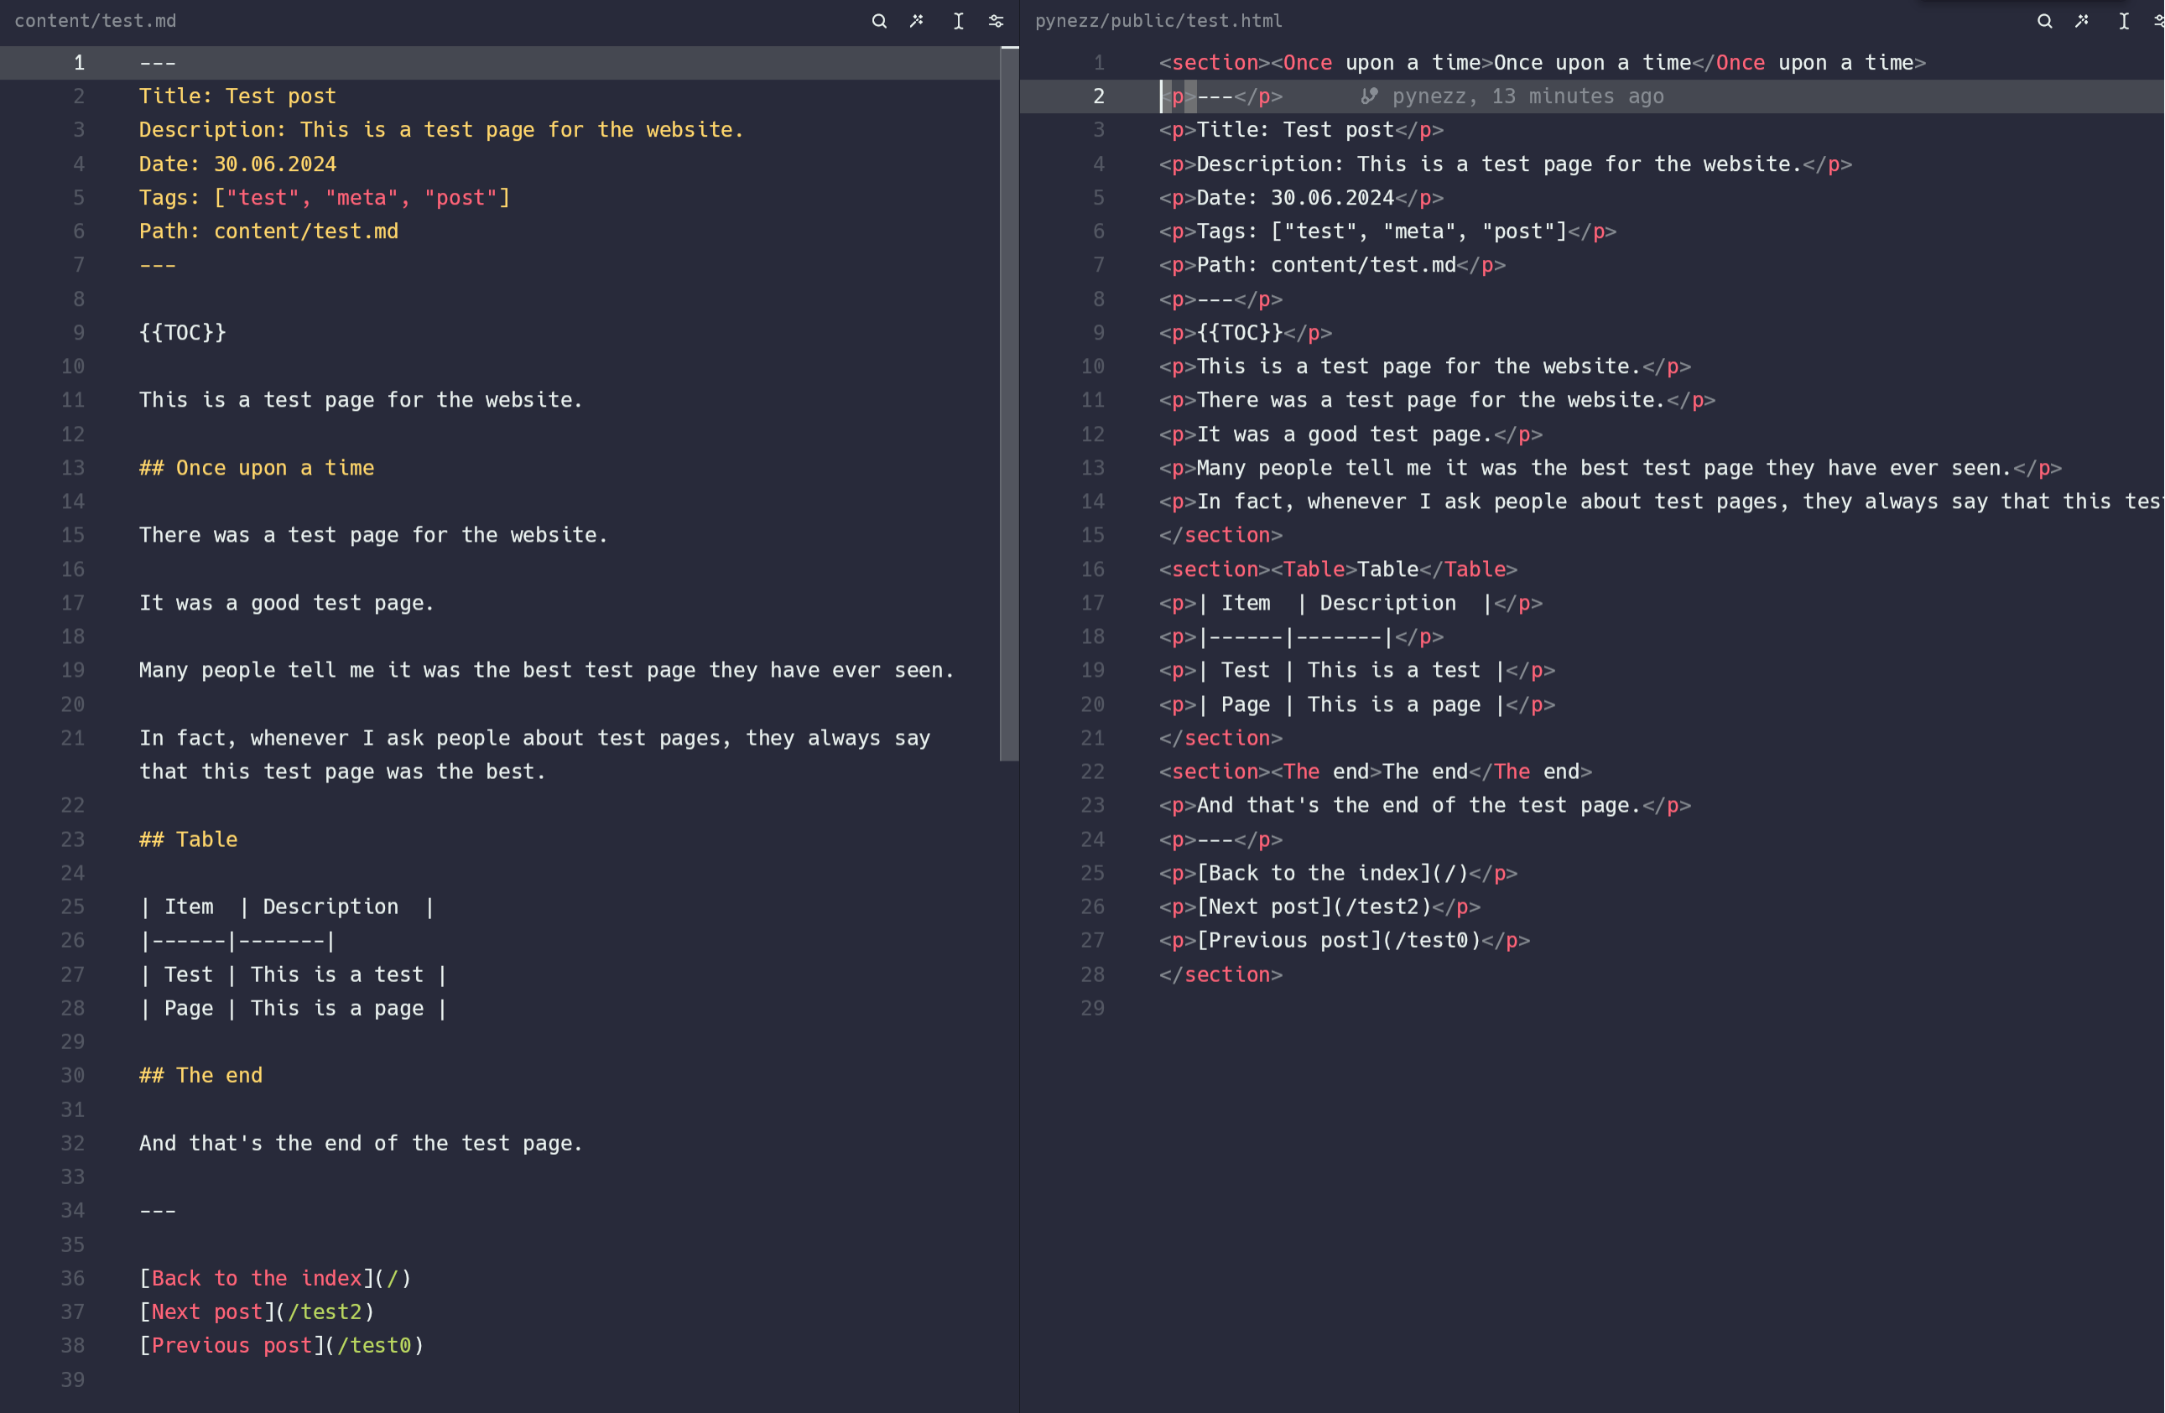Click 'It was a good test page.' in test.md
Viewport: 2165px width, 1413px height.
pos(287,603)
